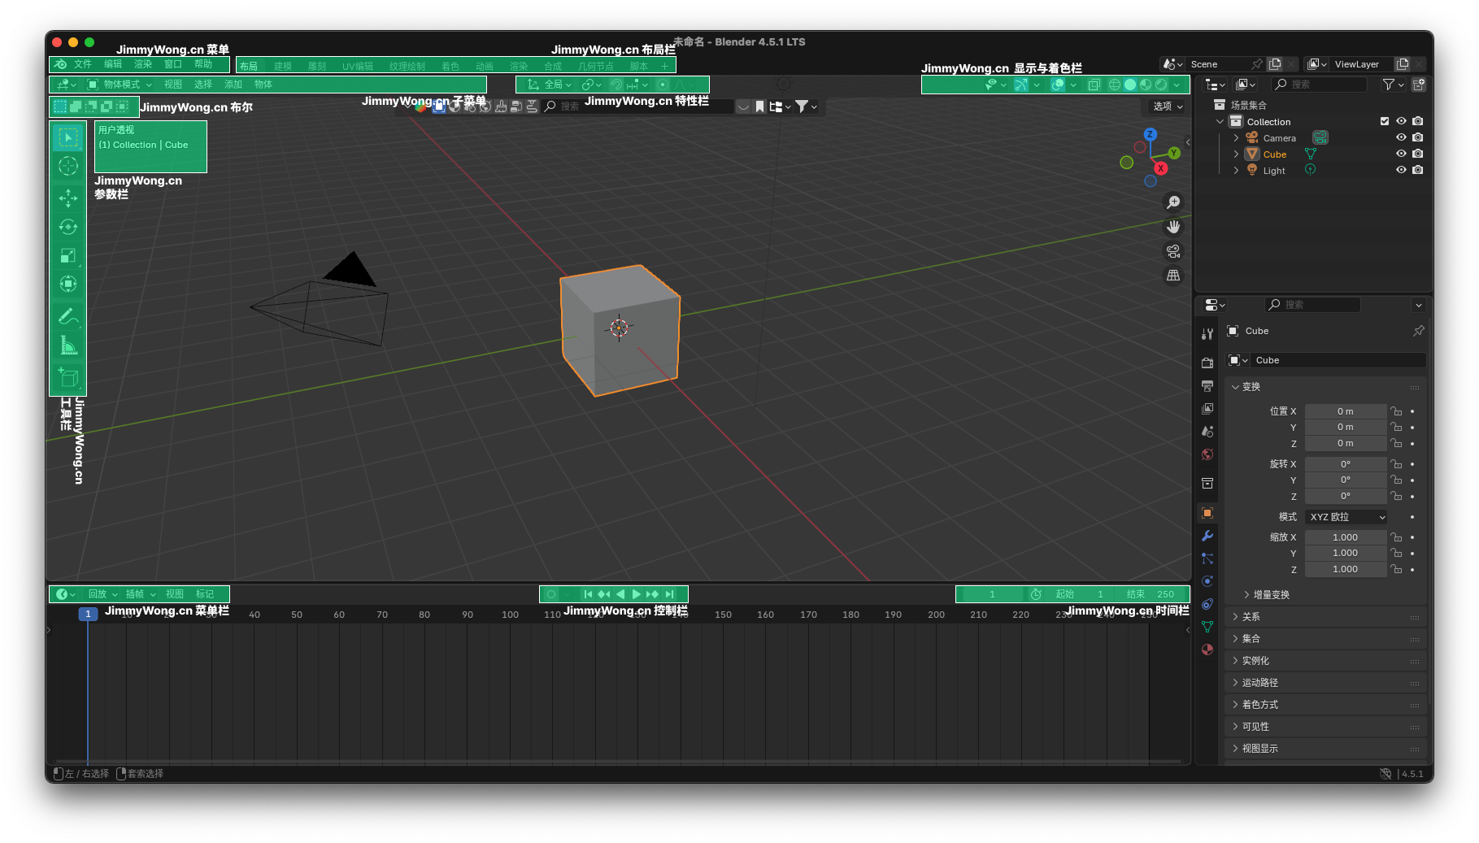Switch to the 建模 workspace tab
Image resolution: width=1479 pixels, height=843 pixels.
(283, 66)
